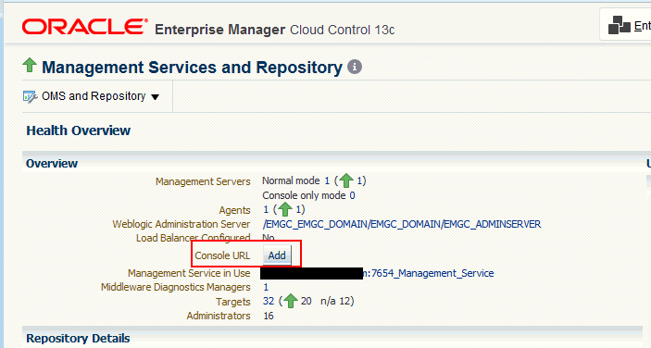651x348 pixels.
Task: Click the OMS and Repository wrench icon
Action: pyautogui.click(x=31, y=96)
